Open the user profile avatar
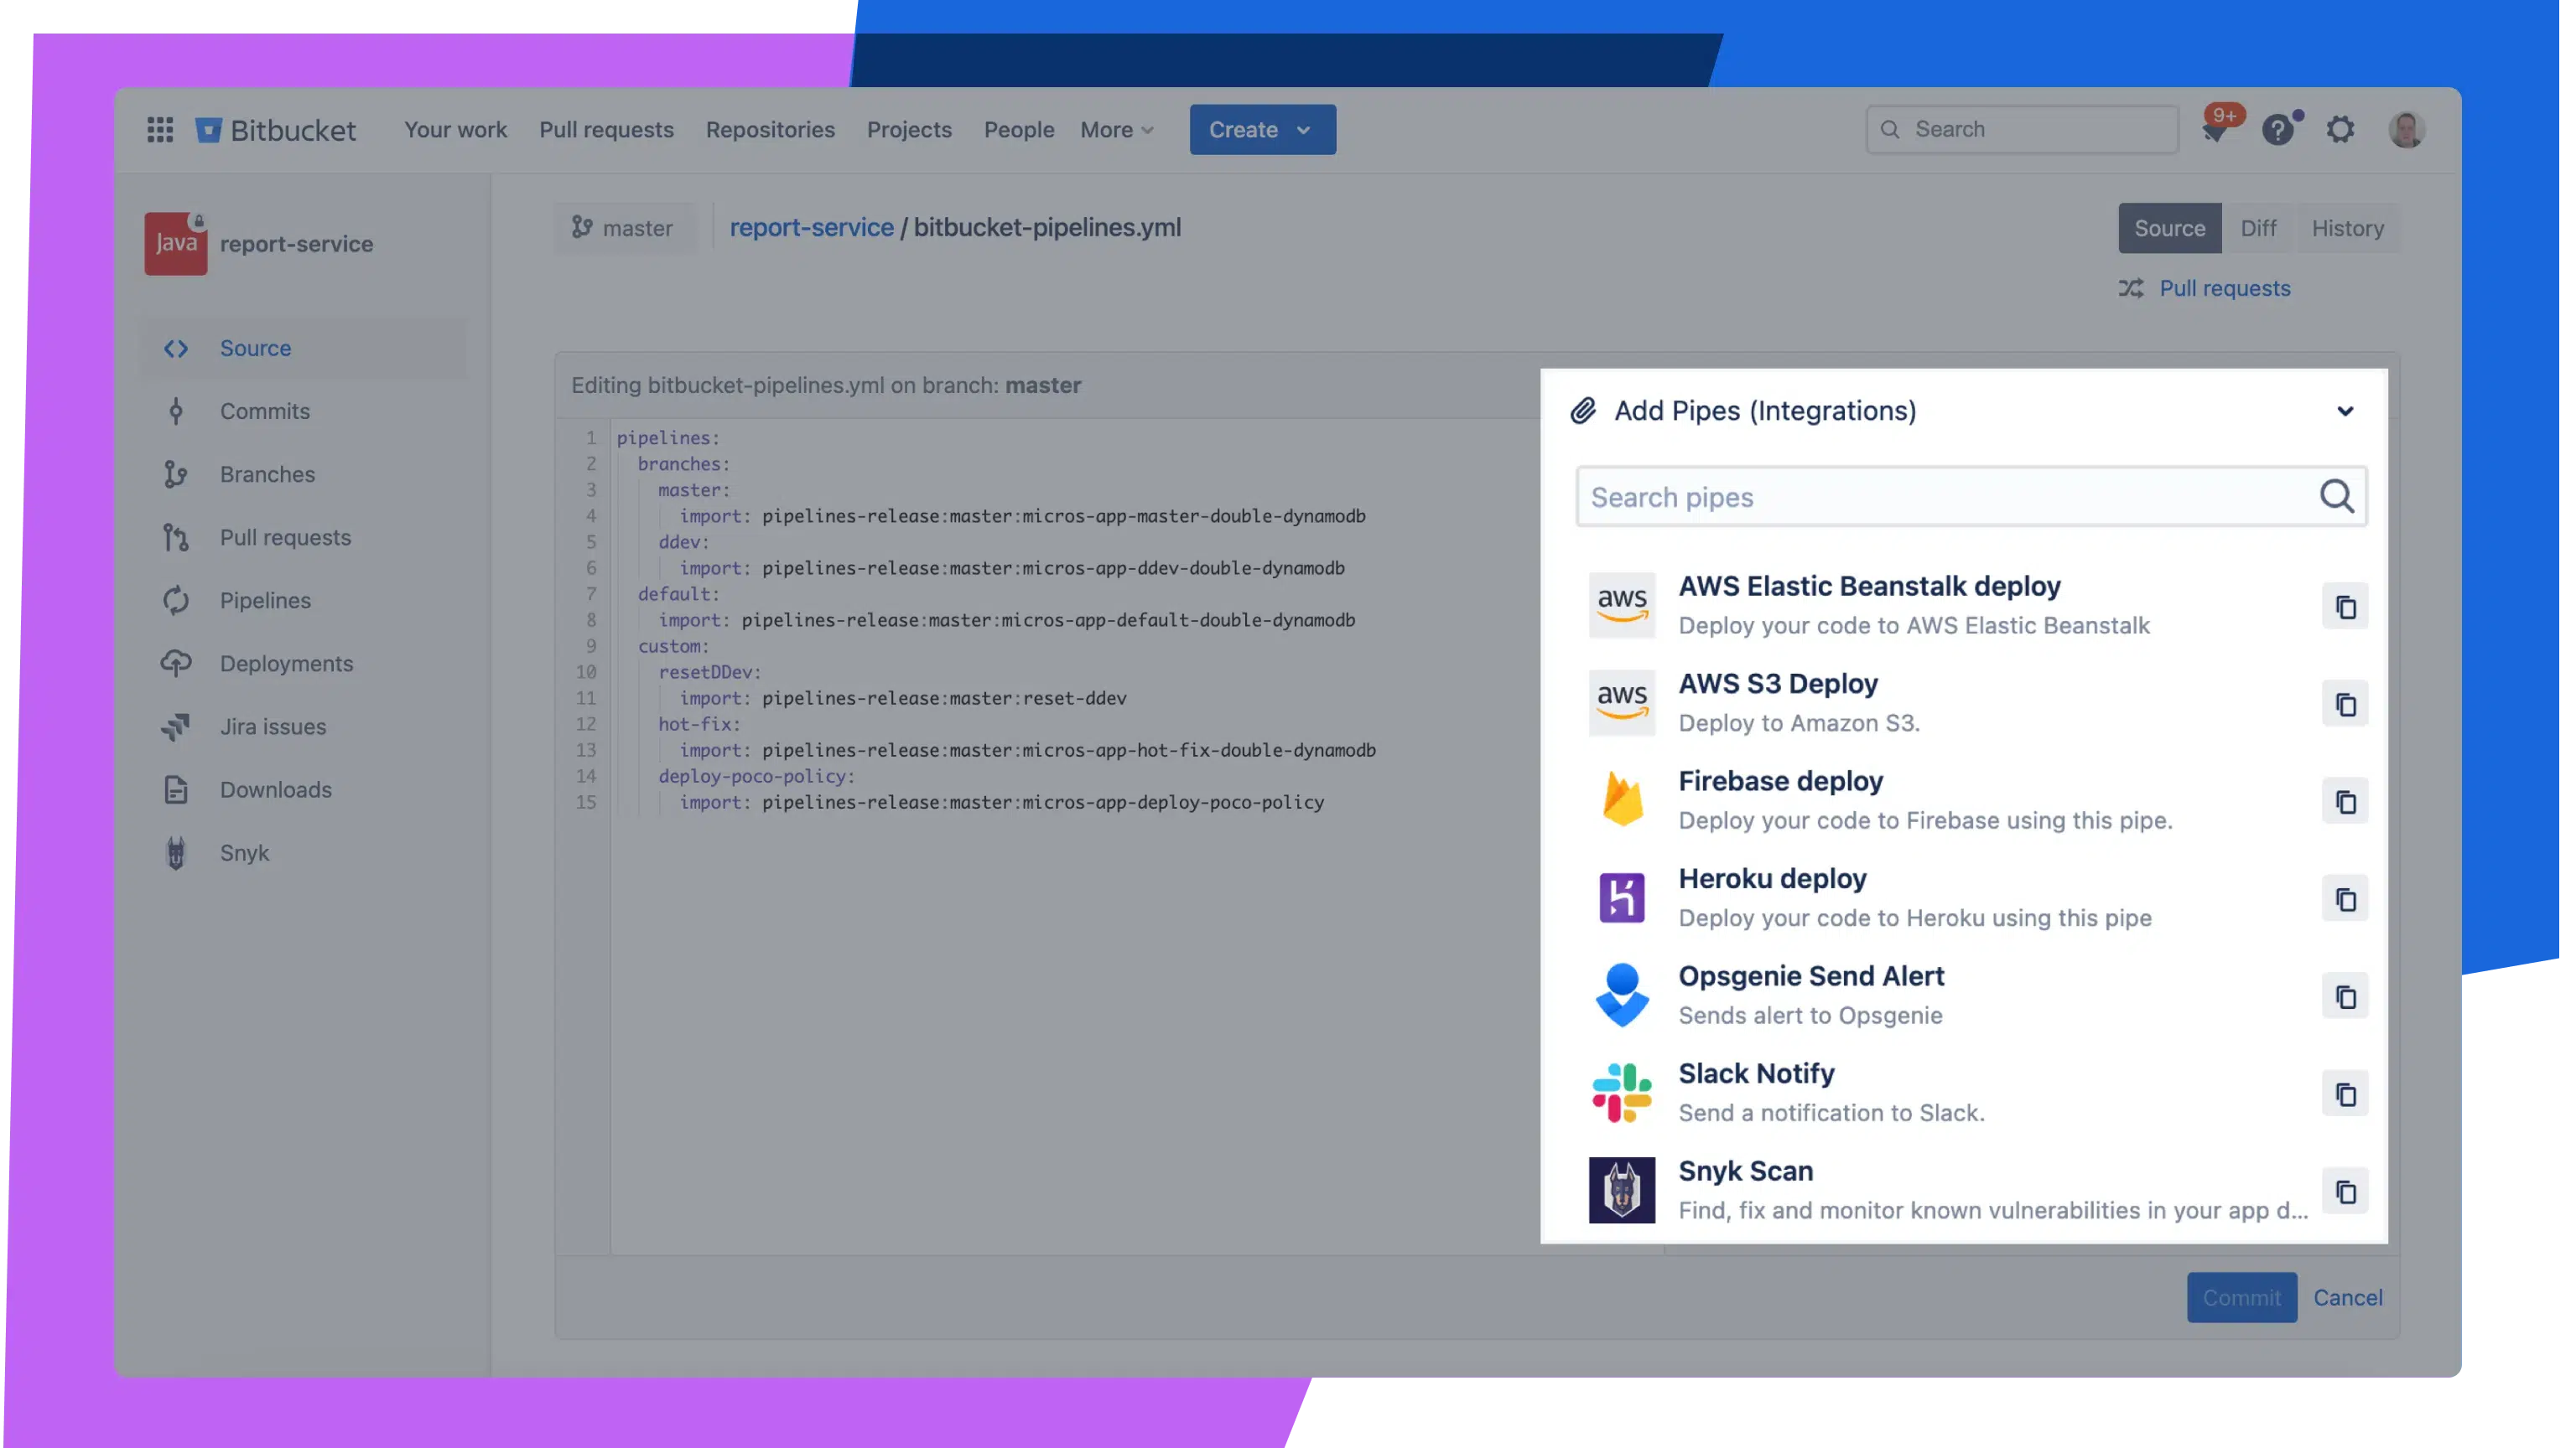Screen dimensions: 2576x1448 [2406, 130]
